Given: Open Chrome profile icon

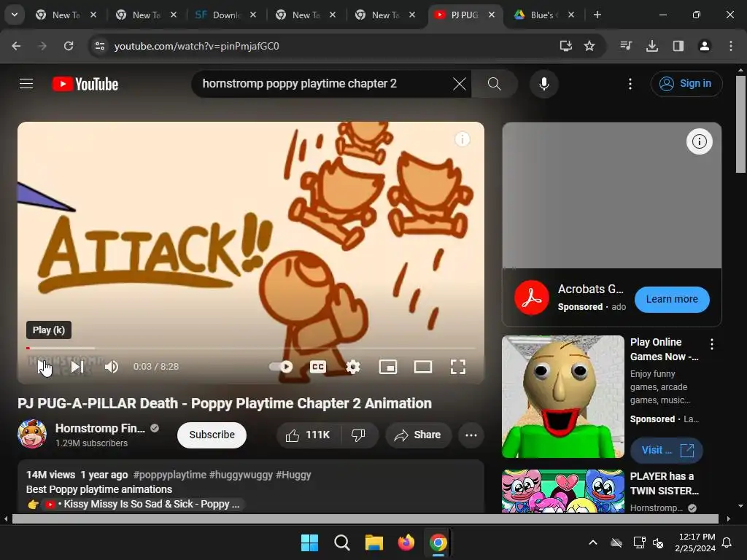Looking at the screenshot, I should (x=704, y=46).
